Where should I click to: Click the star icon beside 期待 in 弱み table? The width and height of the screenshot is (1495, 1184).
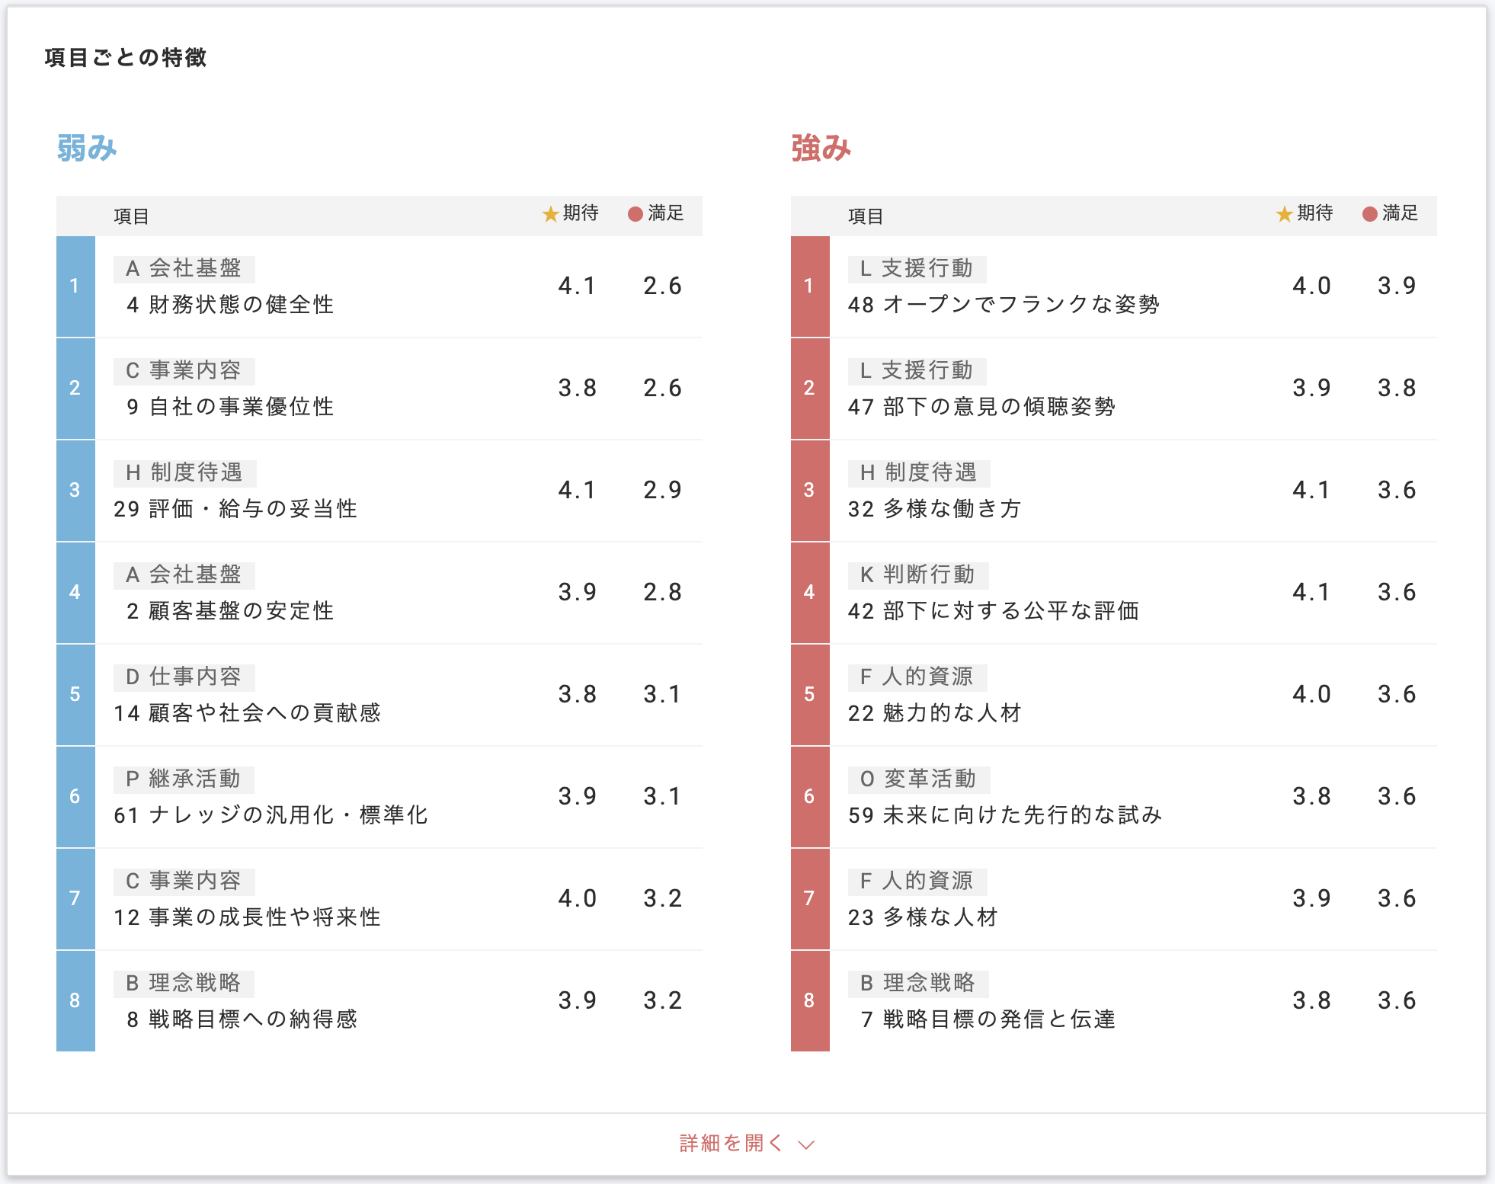(550, 215)
